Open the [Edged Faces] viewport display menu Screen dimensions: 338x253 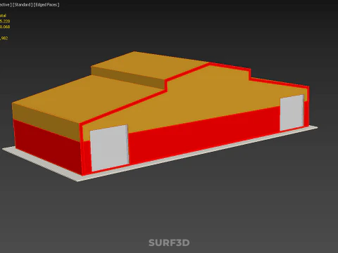[46, 5]
